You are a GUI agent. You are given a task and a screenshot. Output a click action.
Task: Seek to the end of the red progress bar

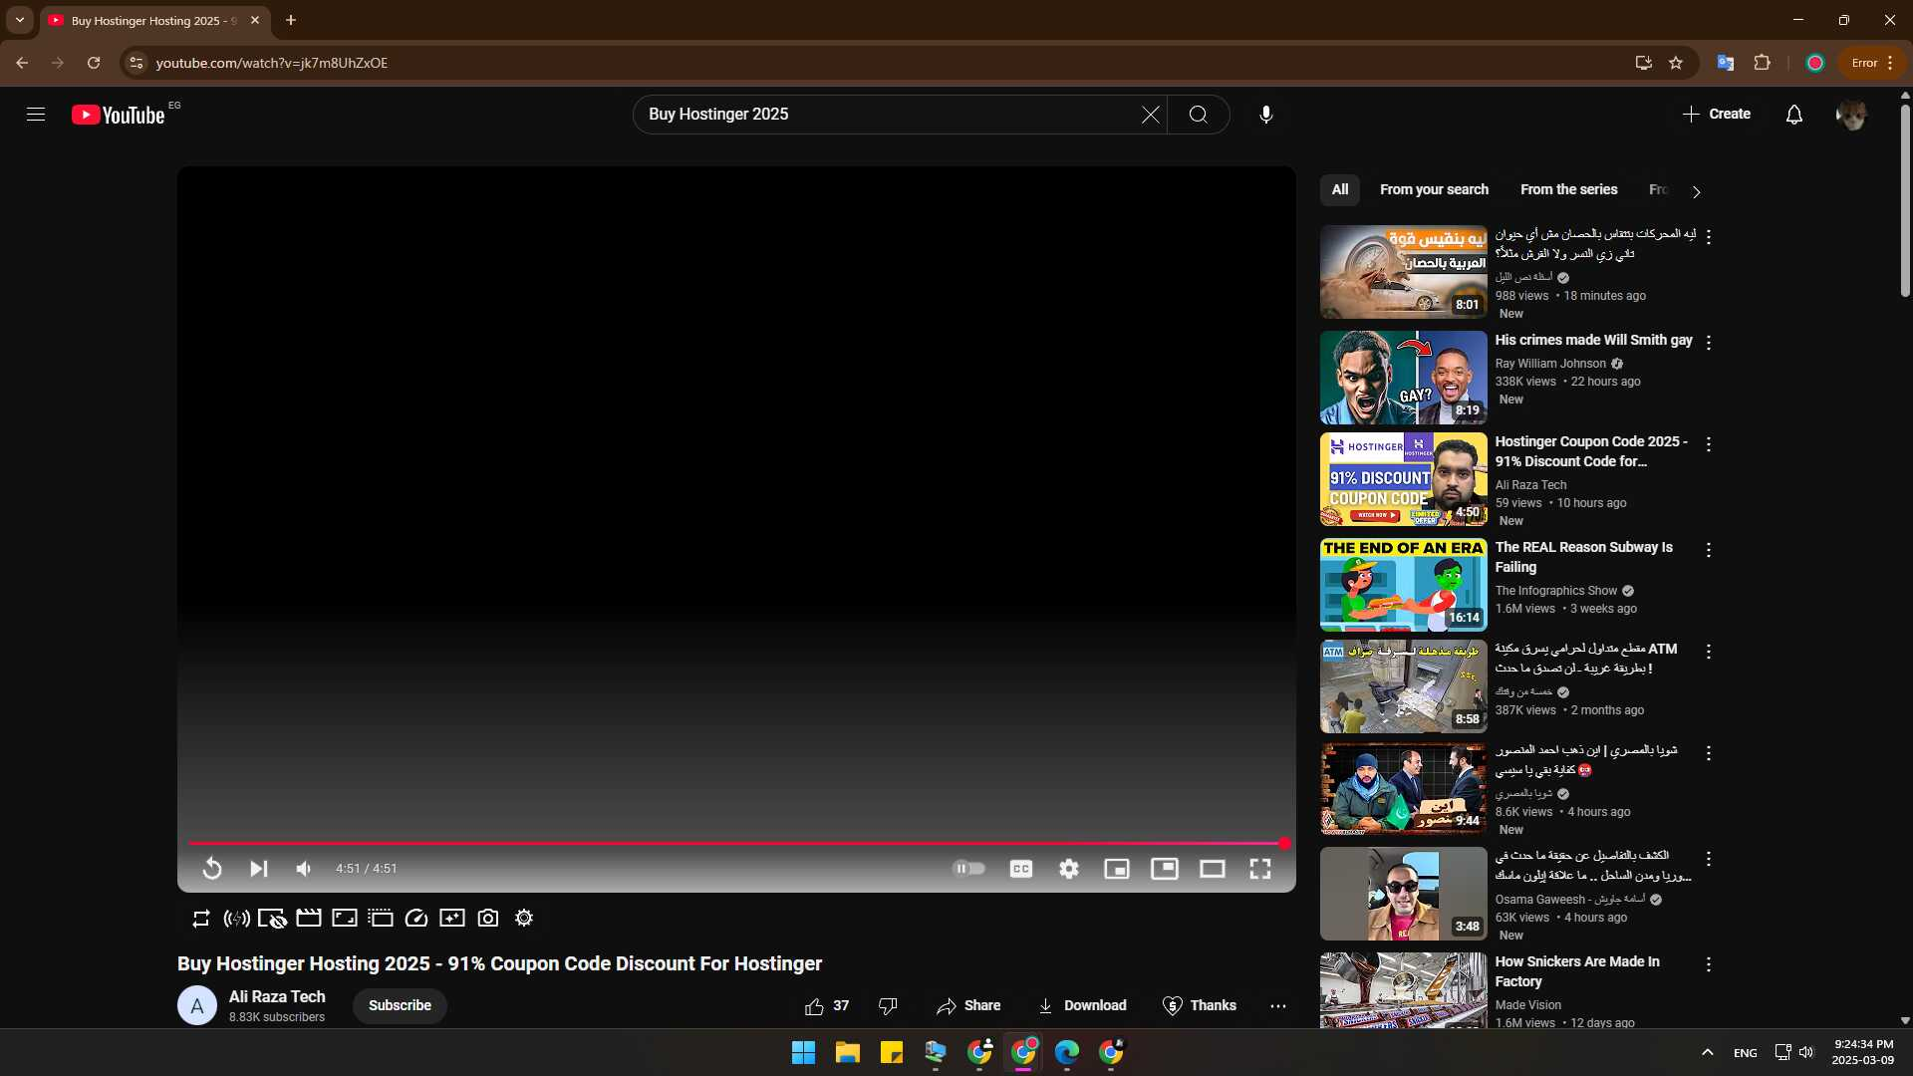(x=1284, y=844)
